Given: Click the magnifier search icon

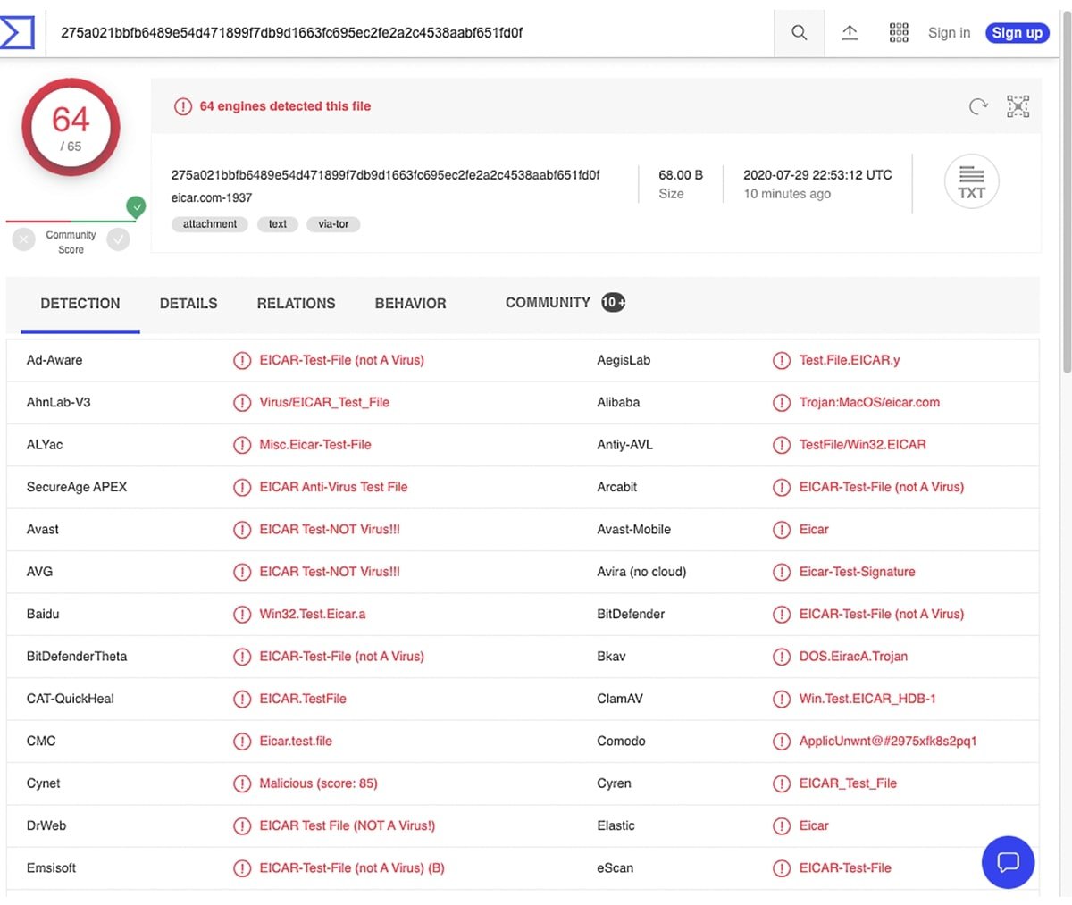Looking at the screenshot, I should pos(799,33).
